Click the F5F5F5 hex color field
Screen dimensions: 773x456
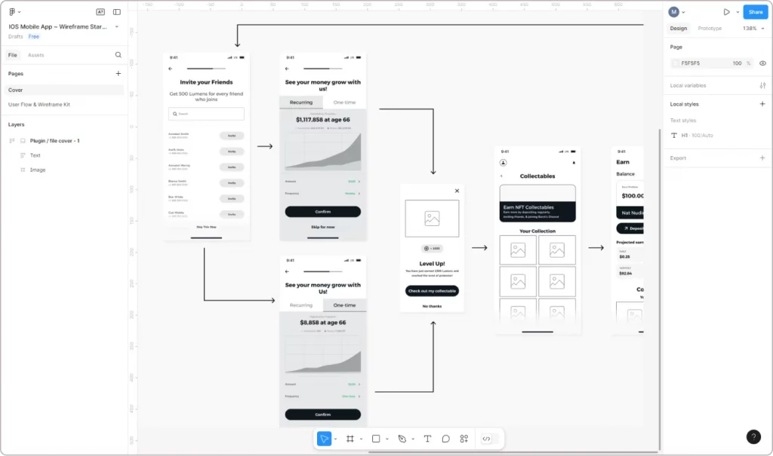click(x=690, y=63)
